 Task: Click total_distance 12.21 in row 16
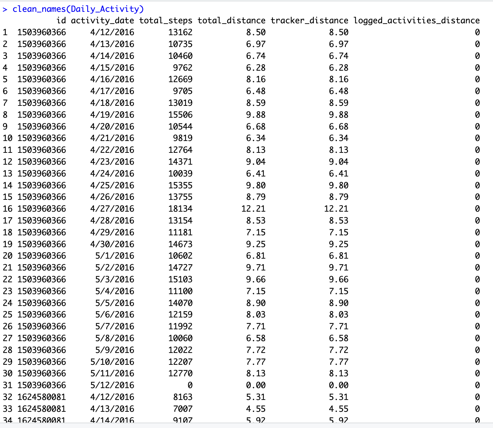click(x=254, y=209)
